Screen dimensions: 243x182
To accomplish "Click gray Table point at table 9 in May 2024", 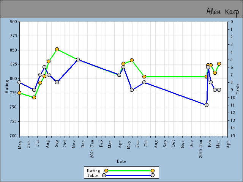I will 132,90.
